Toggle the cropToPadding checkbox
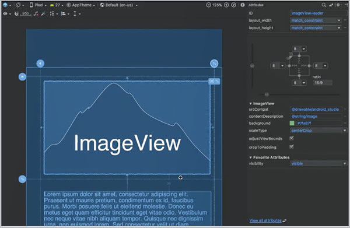Screen dimensions: 350x228 click(292, 147)
